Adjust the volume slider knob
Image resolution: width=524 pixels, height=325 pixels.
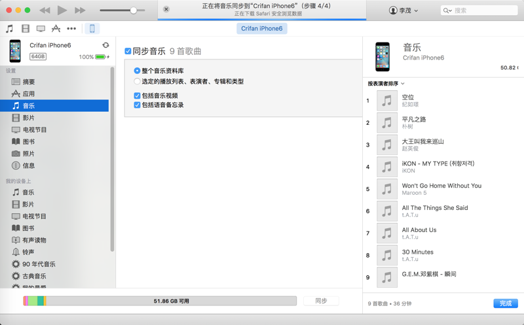(134, 10)
